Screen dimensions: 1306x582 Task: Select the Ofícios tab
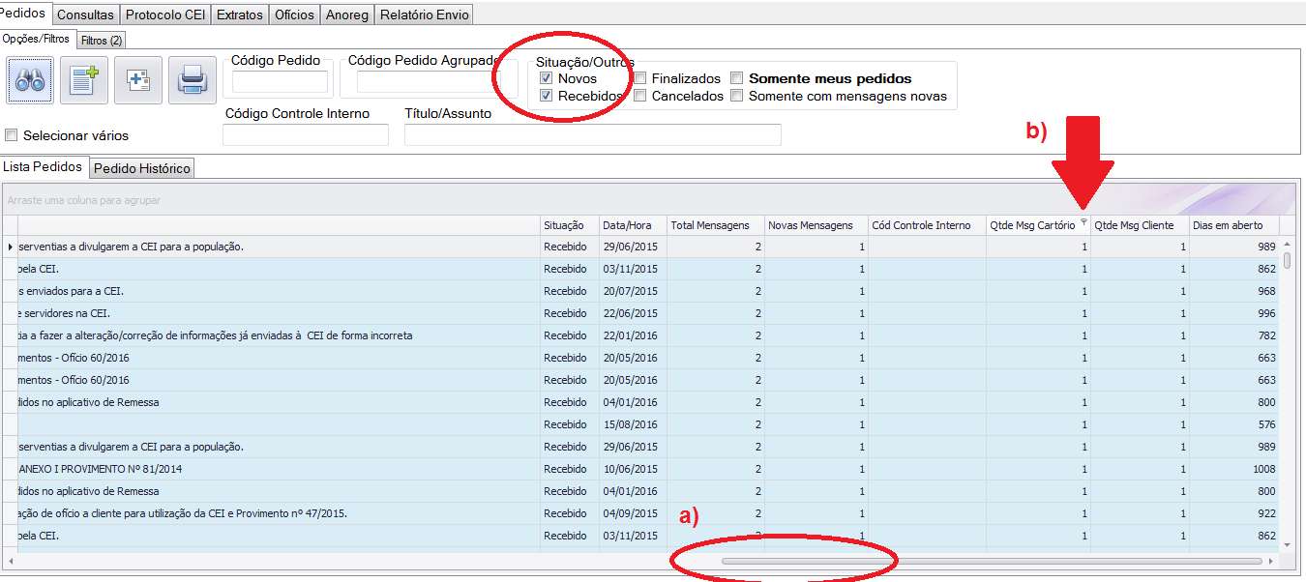294,15
